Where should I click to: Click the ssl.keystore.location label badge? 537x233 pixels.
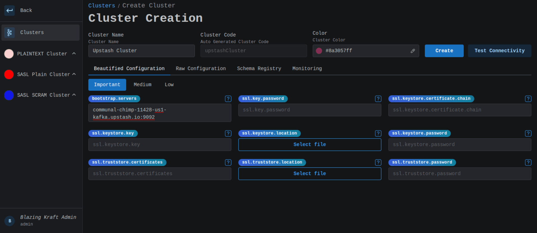pyautogui.click(x=269, y=133)
